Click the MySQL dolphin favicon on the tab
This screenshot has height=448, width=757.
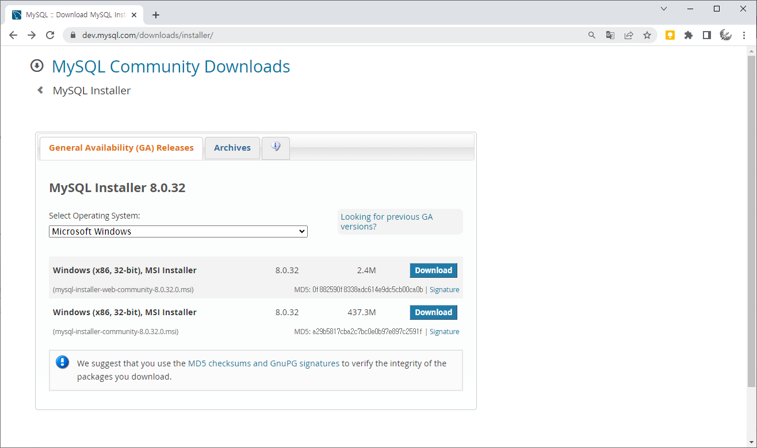(17, 15)
